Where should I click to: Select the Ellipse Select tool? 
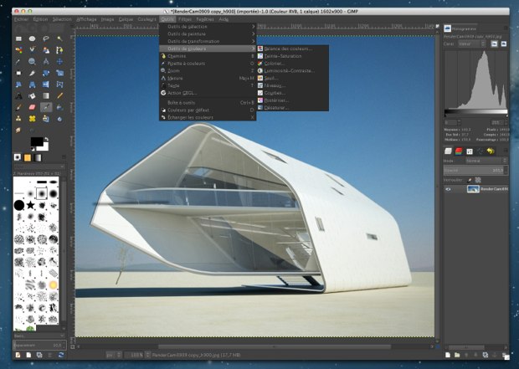(32, 38)
